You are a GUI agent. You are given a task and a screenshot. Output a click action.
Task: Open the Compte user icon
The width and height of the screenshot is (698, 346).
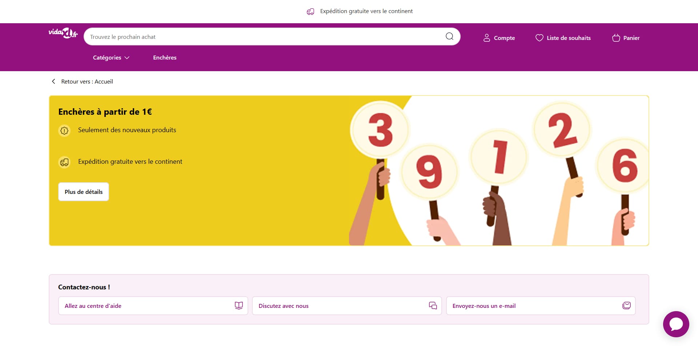pos(486,38)
